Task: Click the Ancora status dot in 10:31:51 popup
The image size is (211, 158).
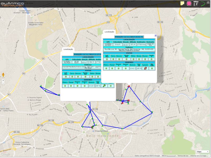Action: (x=119, y=59)
